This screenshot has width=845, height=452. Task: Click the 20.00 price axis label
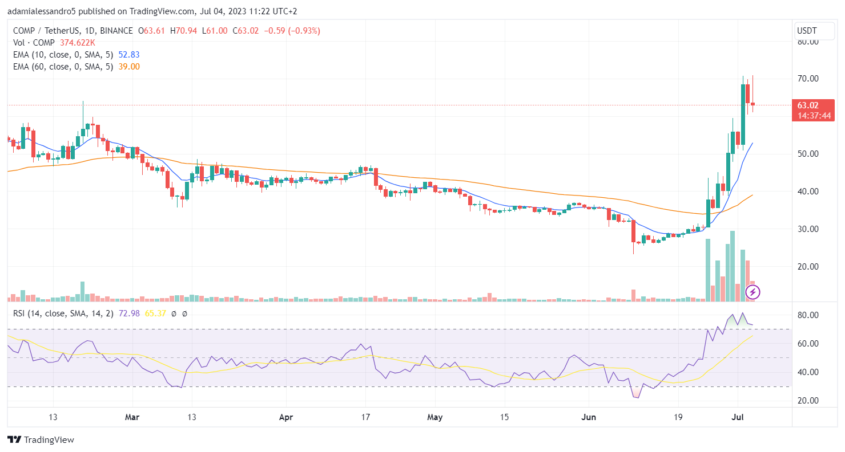click(x=808, y=267)
